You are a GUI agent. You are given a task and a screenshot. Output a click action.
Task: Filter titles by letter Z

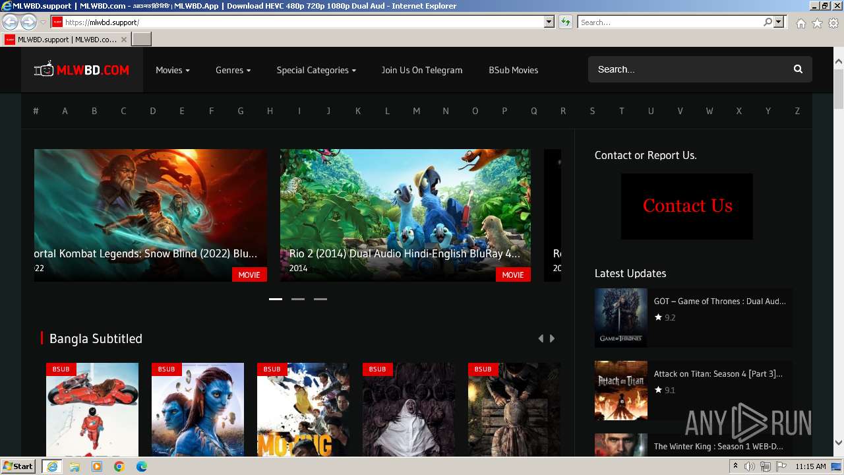tap(797, 111)
